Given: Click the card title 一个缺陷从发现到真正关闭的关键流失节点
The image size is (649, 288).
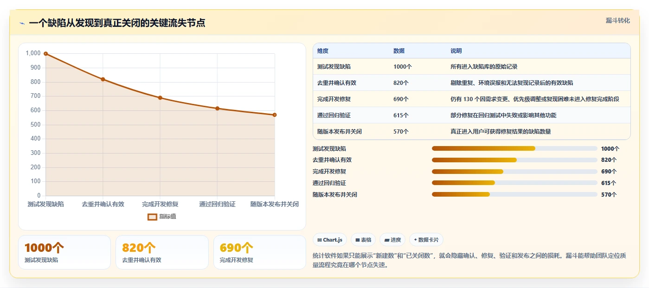Looking at the screenshot, I should point(117,23).
